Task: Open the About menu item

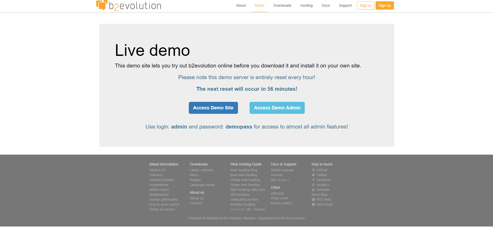Action: [241, 5]
